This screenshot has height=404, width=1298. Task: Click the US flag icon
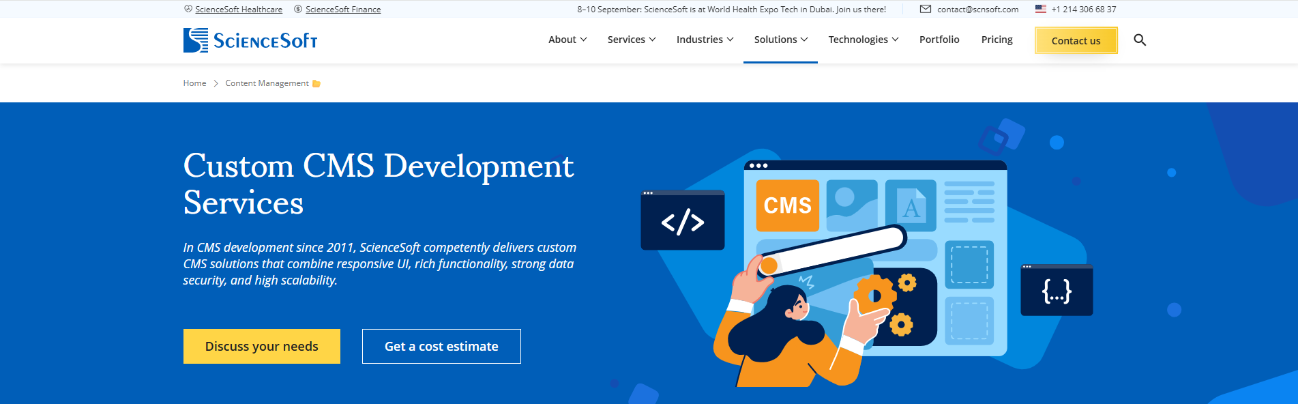pos(1040,10)
